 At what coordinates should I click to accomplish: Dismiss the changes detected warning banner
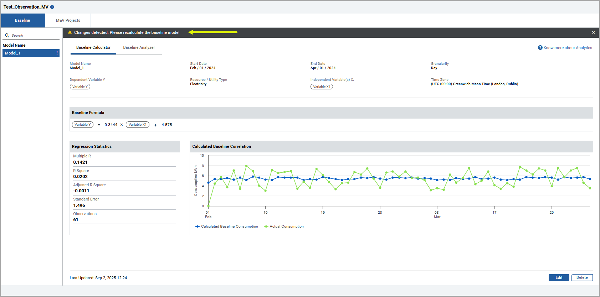pyautogui.click(x=593, y=32)
